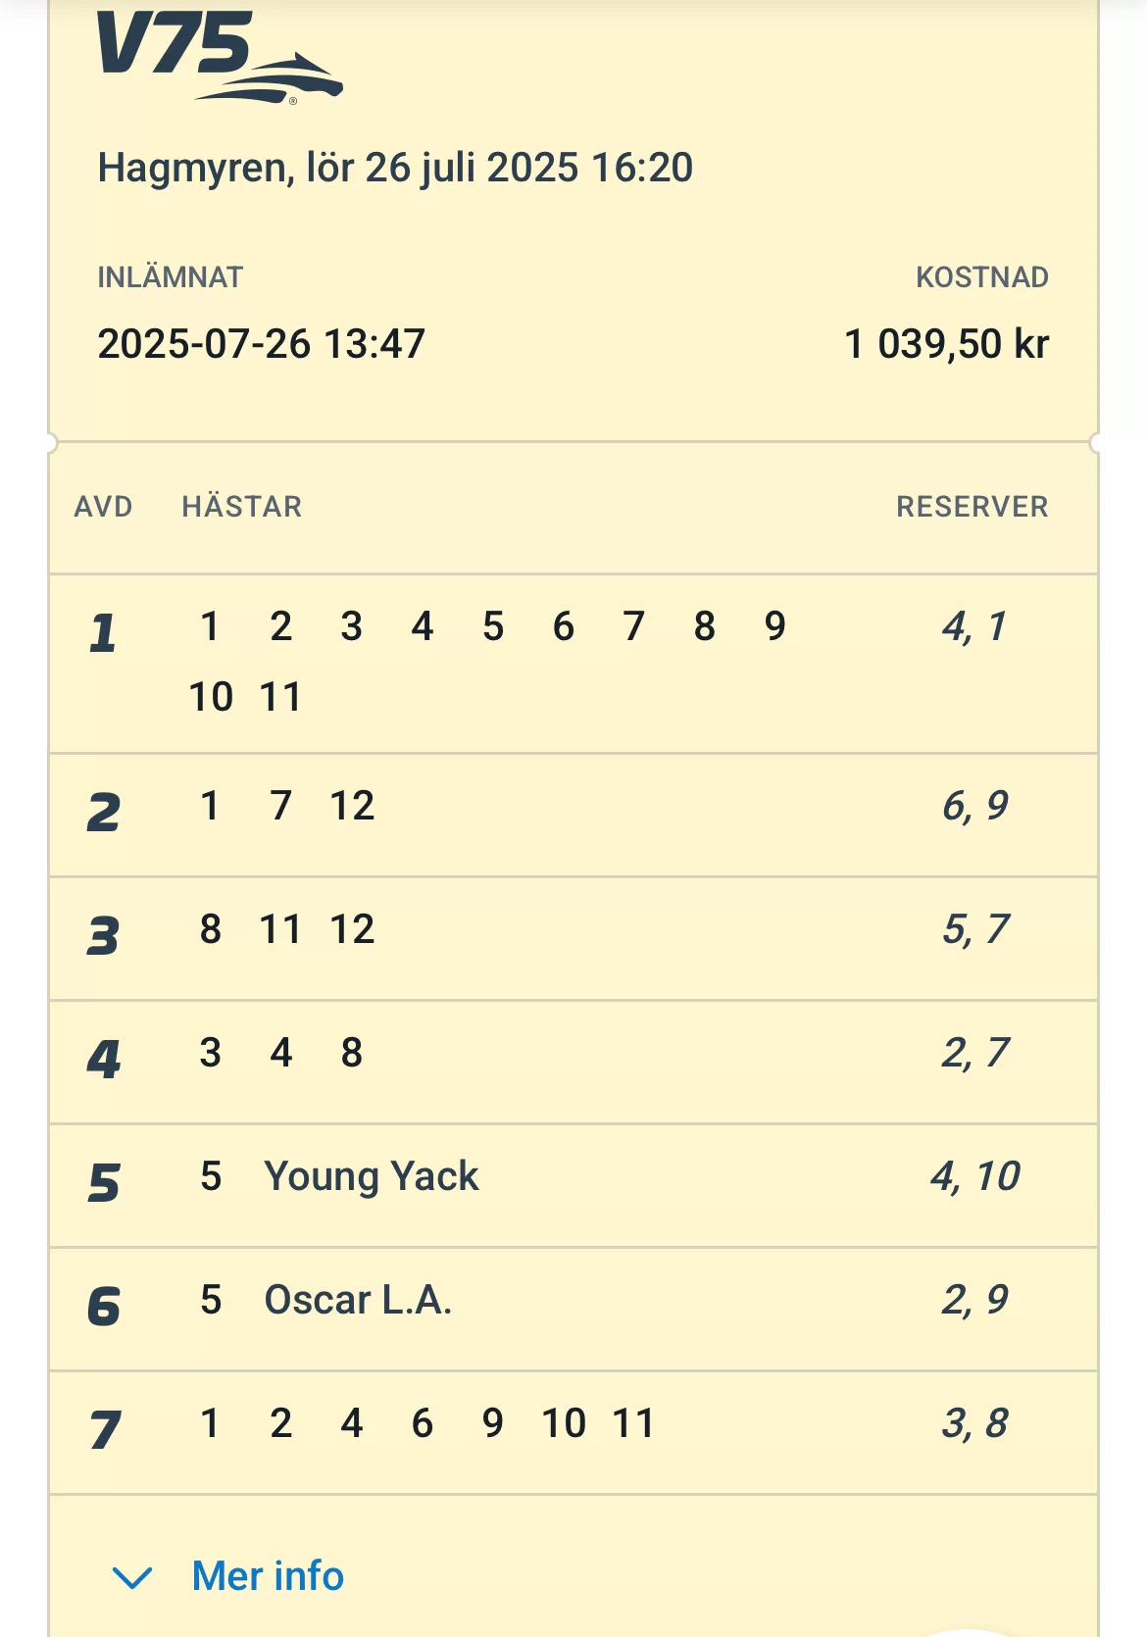Viewport: 1147px width, 1637px height.
Task: Click submitted timestamp 2025-07-26 13:47
Action: pyautogui.click(x=261, y=344)
